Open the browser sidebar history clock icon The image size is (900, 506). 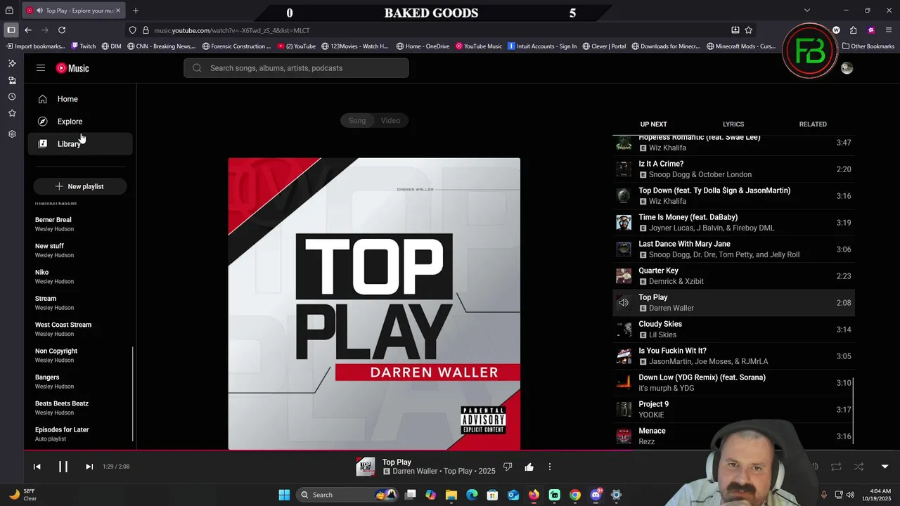pyautogui.click(x=12, y=97)
